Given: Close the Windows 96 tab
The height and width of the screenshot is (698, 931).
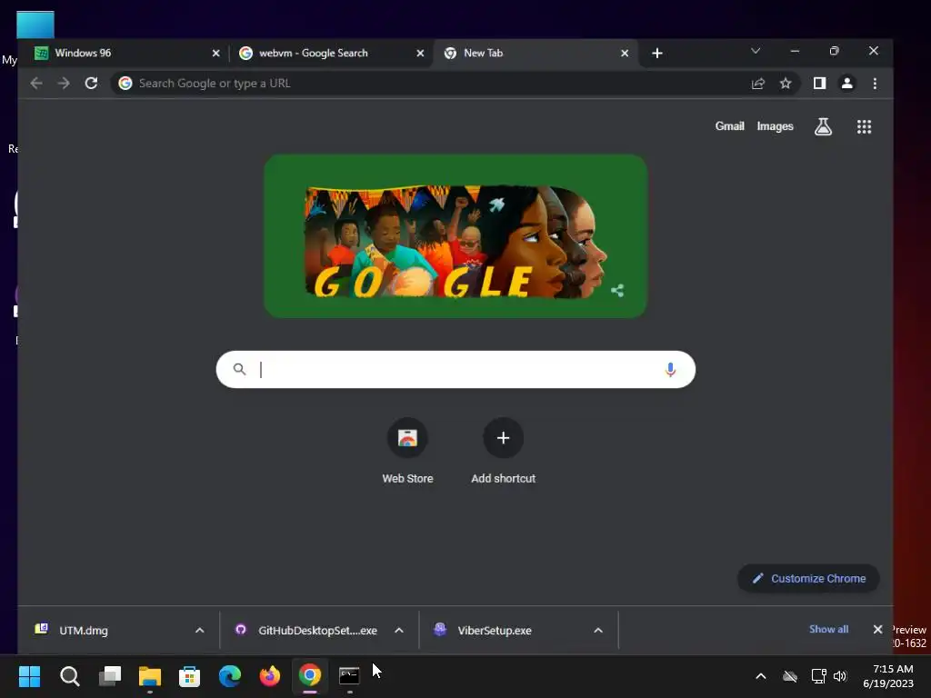Looking at the screenshot, I should click(215, 54).
